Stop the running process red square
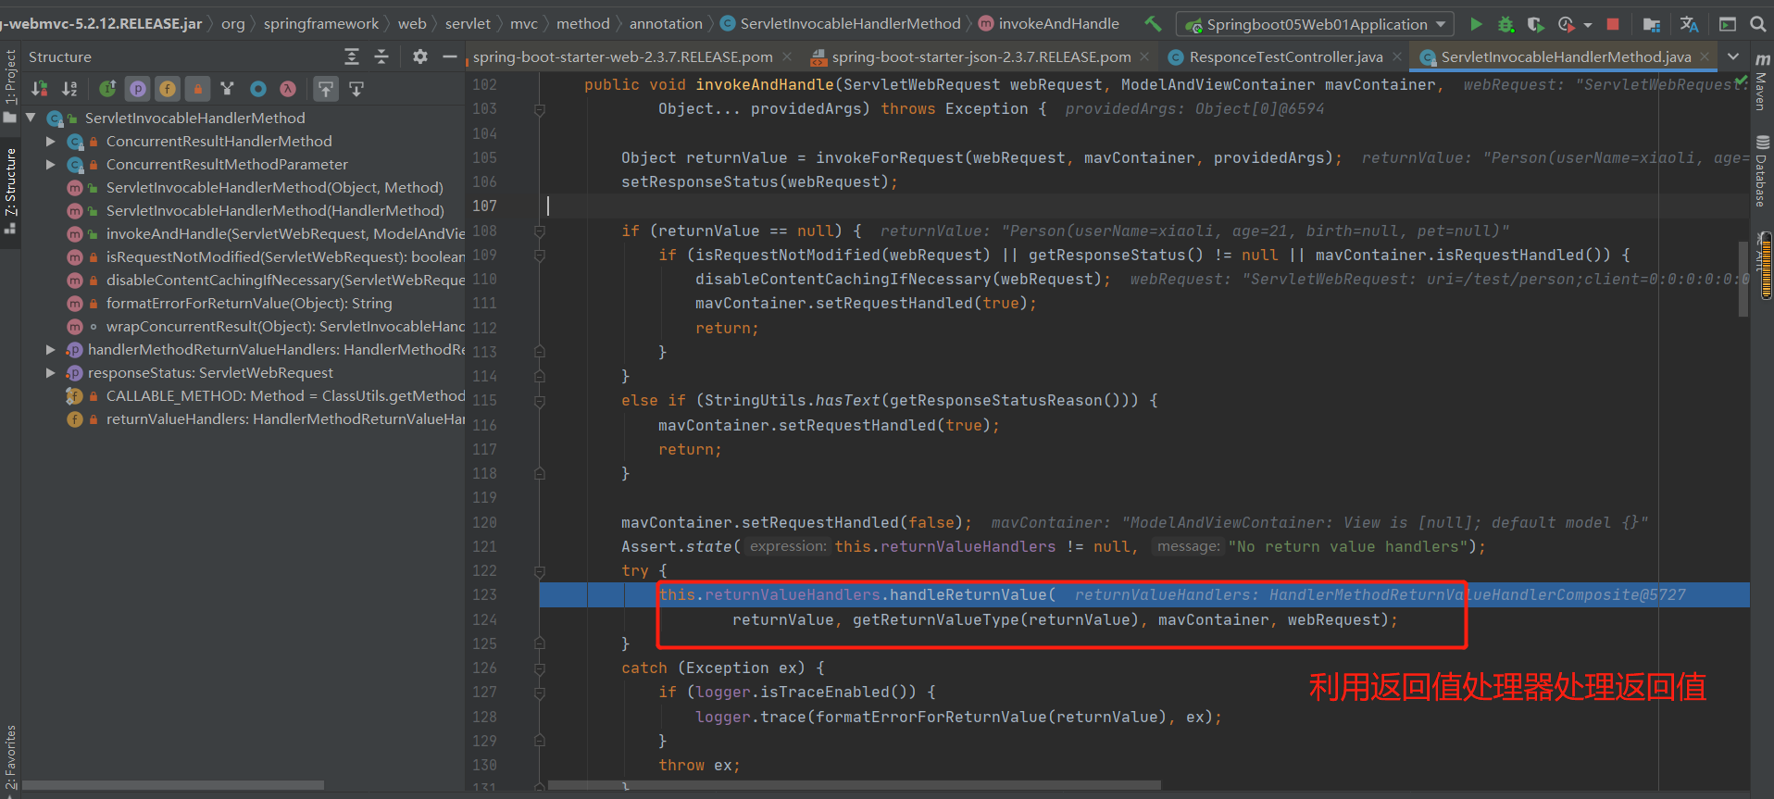 point(1613,24)
